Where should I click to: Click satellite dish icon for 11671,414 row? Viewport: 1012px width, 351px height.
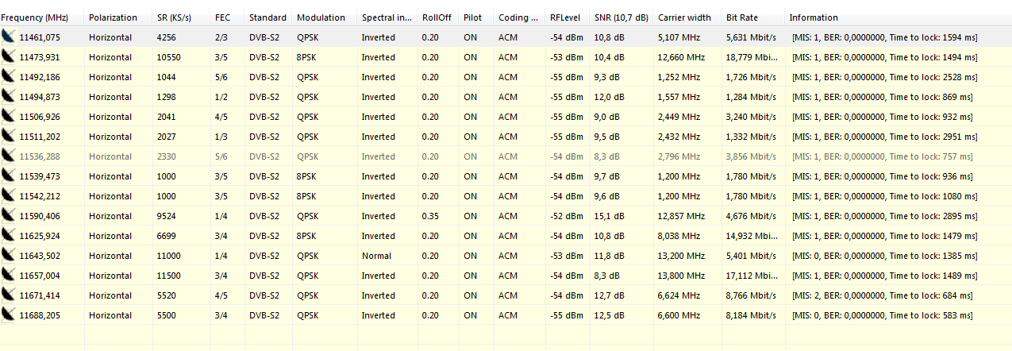click(x=9, y=295)
